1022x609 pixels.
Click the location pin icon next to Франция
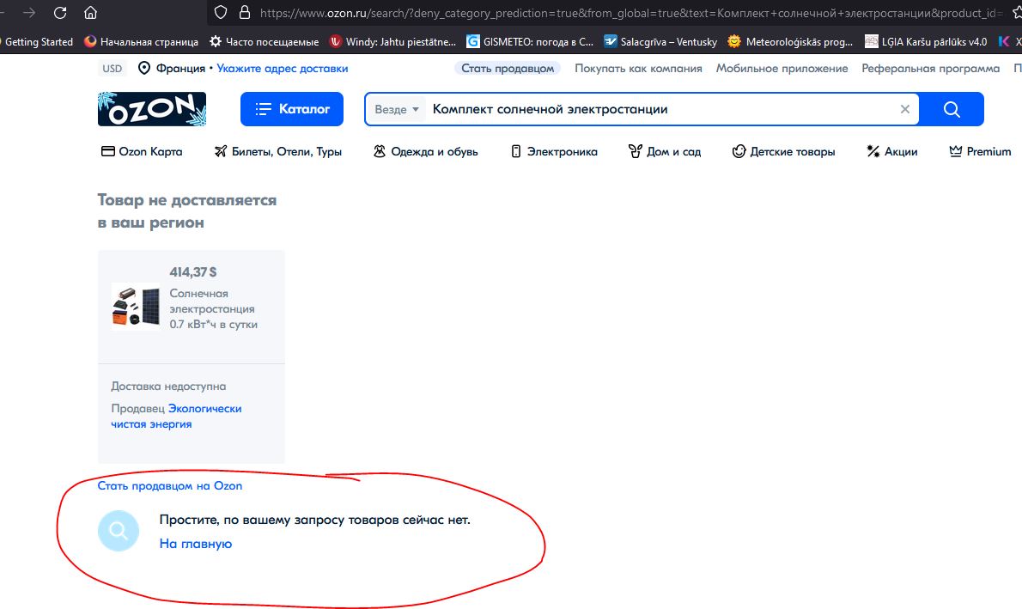pos(144,69)
